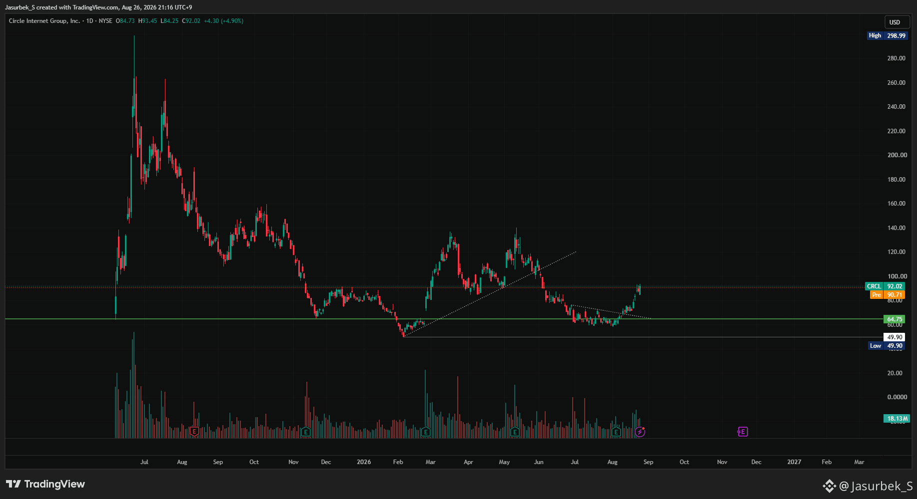Click the low value L84.25
The width and height of the screenshot is (917, 499).
pyautogui.click(x=169, y=21)
